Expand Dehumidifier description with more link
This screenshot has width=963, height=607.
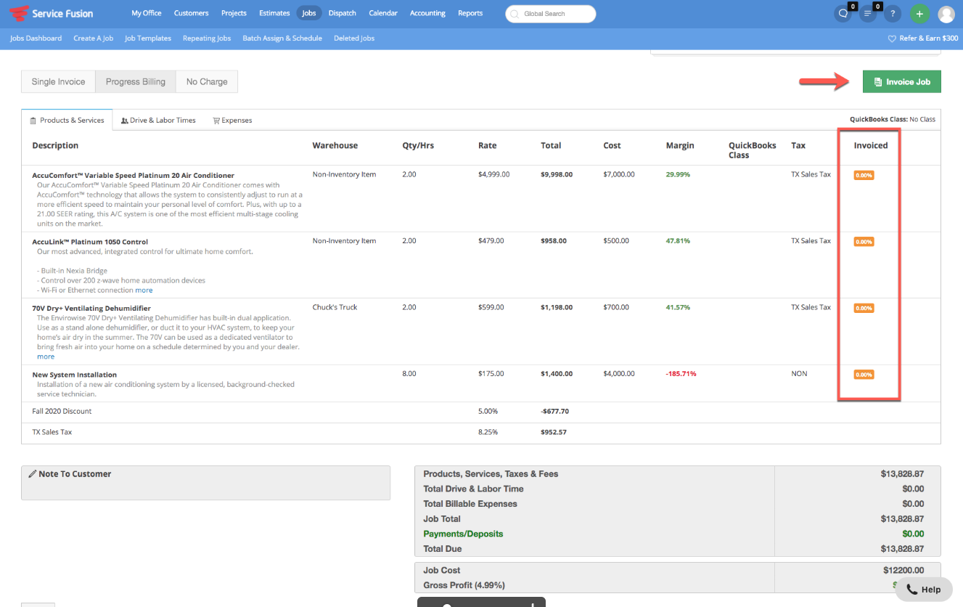[x=46, y=357]
